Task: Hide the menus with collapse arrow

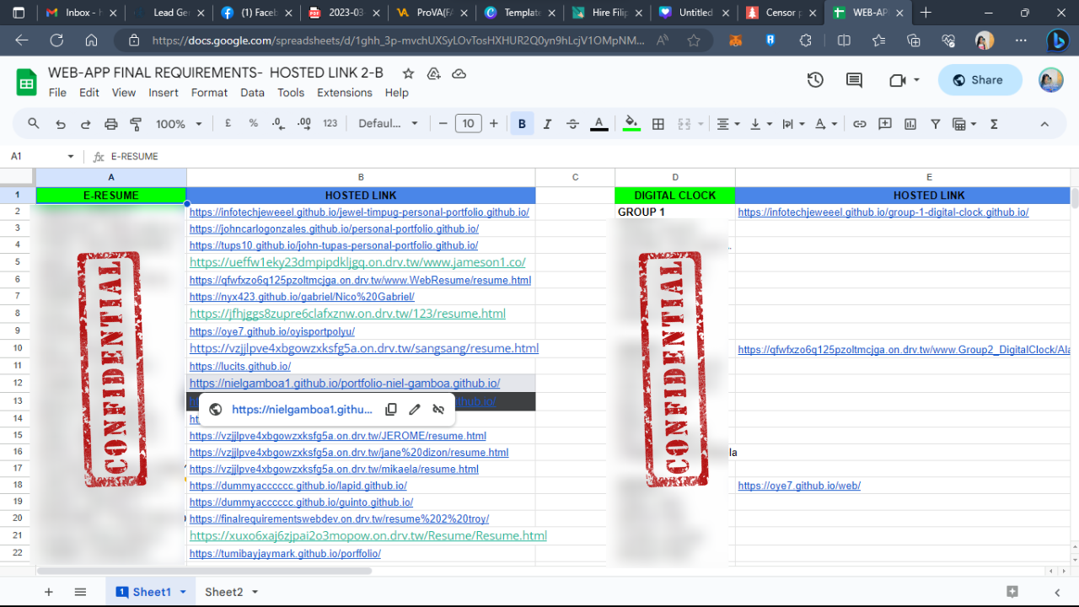Action: click(1044, 124)
